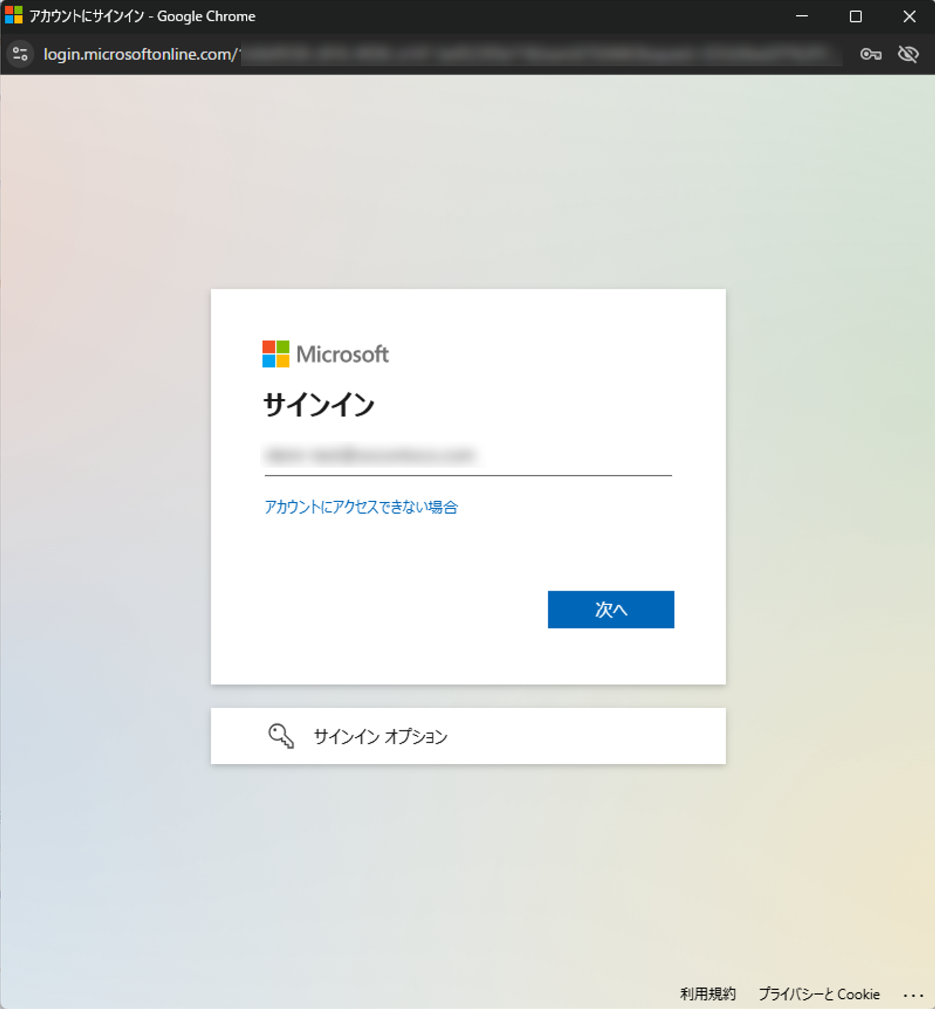Minimize the Chrome sign-in window
The height and width of the screenshot is (1009, 935).
coord(802,16)
